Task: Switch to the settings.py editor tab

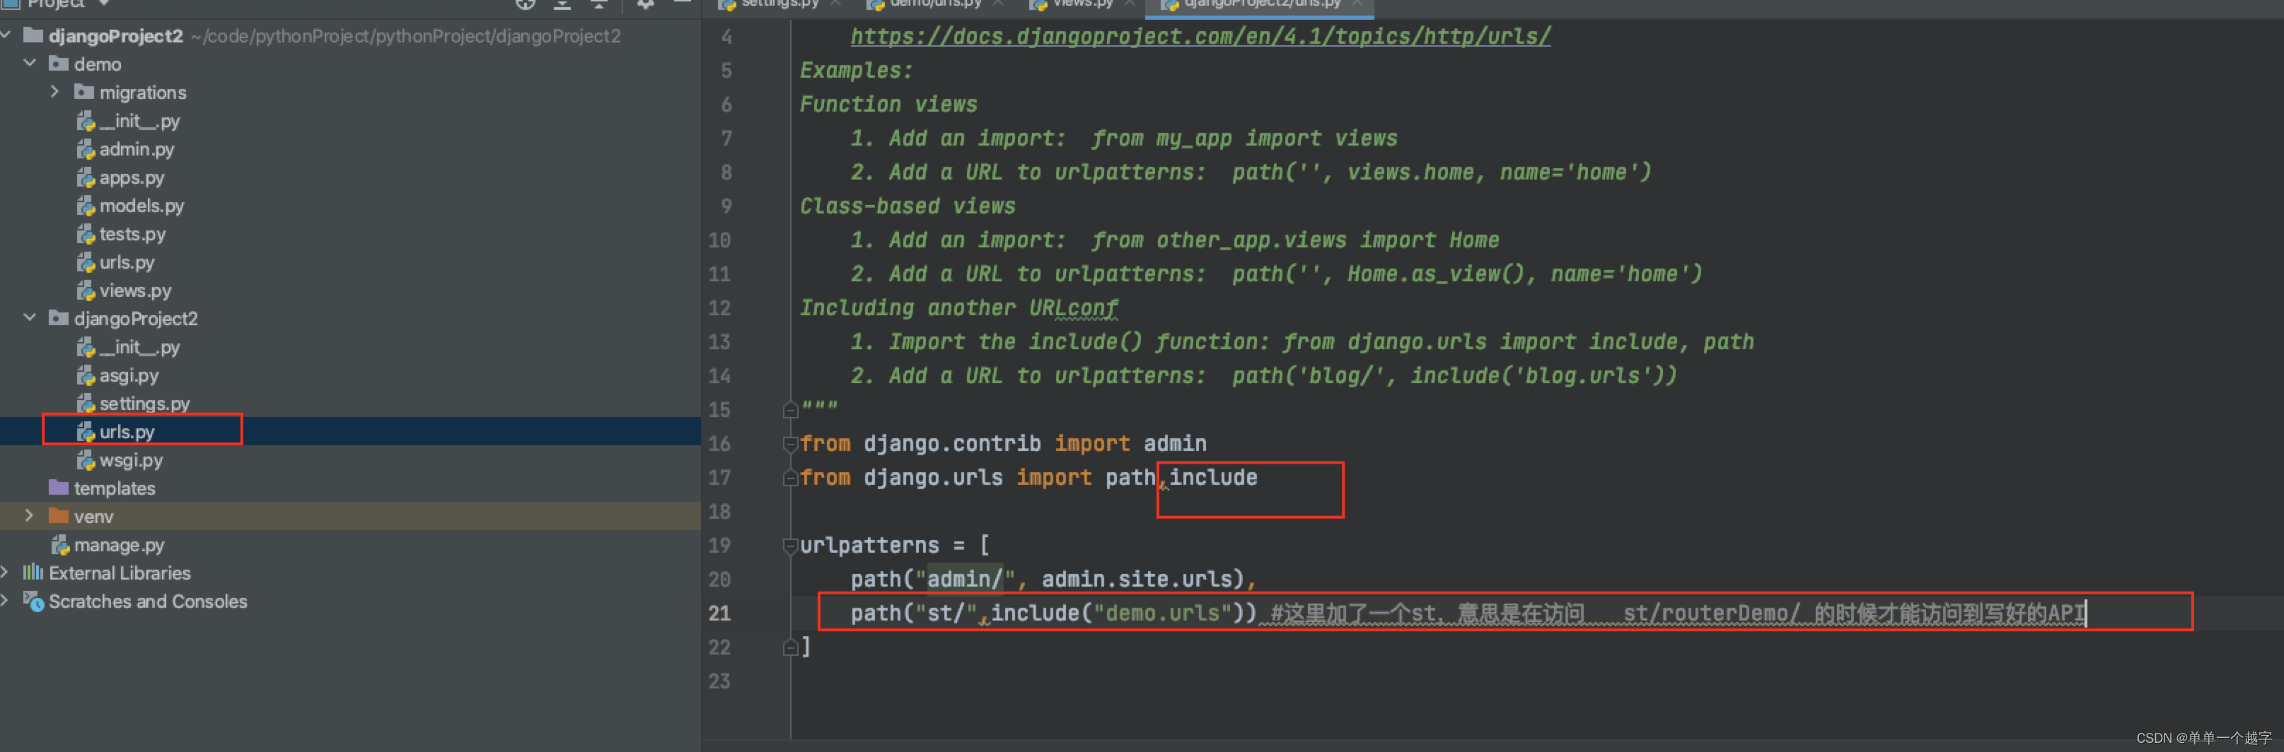Action: pos(780,4)
